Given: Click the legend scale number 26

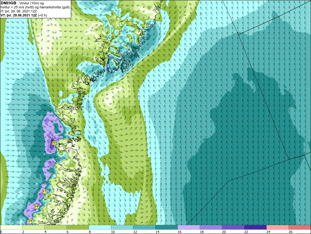Looking at the screenshot, I should coord(290,232).
